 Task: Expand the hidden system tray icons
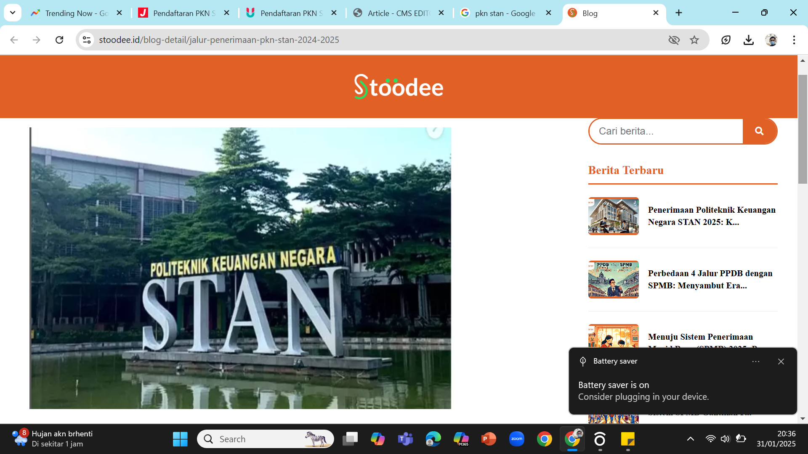(x=691, y=439)
